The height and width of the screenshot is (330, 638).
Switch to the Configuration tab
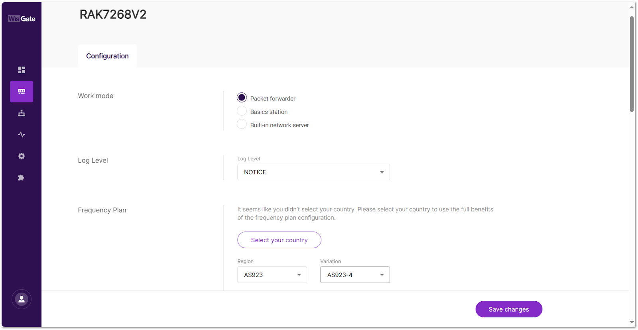[107, 56]
